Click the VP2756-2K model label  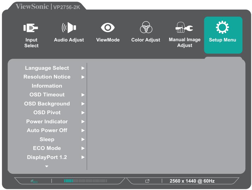[x=66, y=7]
